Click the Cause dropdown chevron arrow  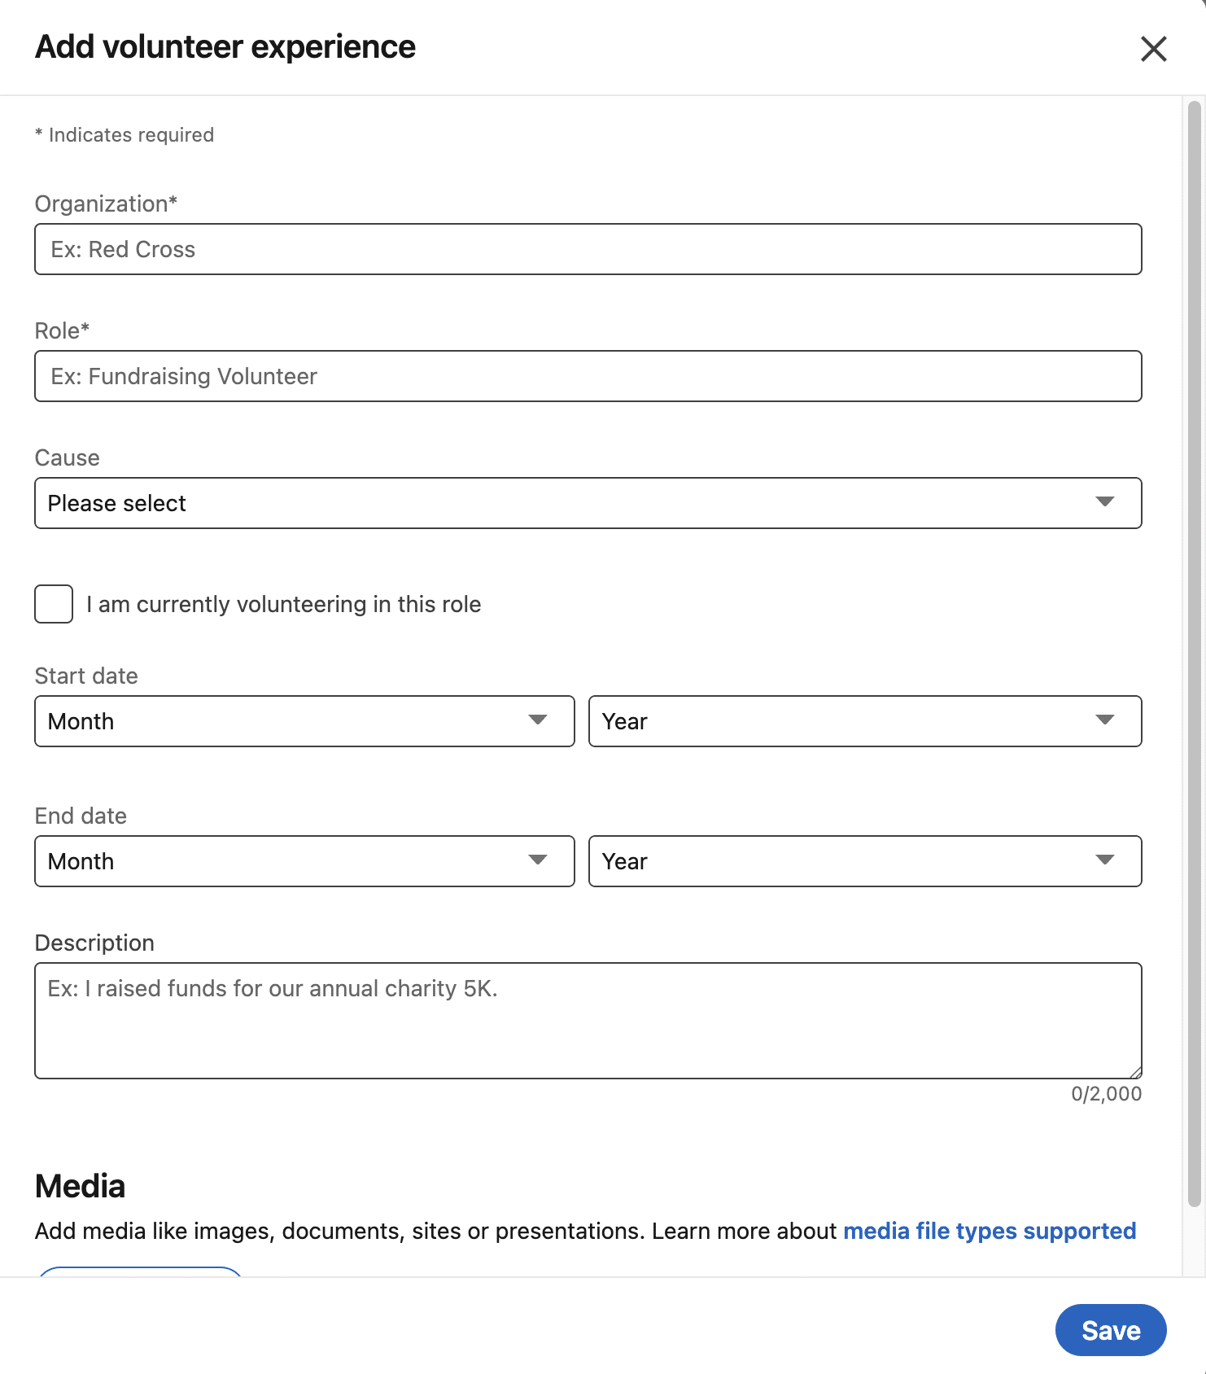point(1104,503)
